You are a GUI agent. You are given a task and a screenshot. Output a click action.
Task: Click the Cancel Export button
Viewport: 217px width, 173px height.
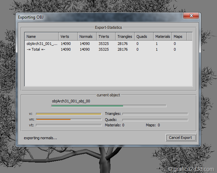(181, 138)
